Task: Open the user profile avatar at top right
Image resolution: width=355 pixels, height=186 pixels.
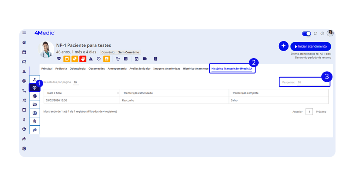Action: (x=330, y=33)
